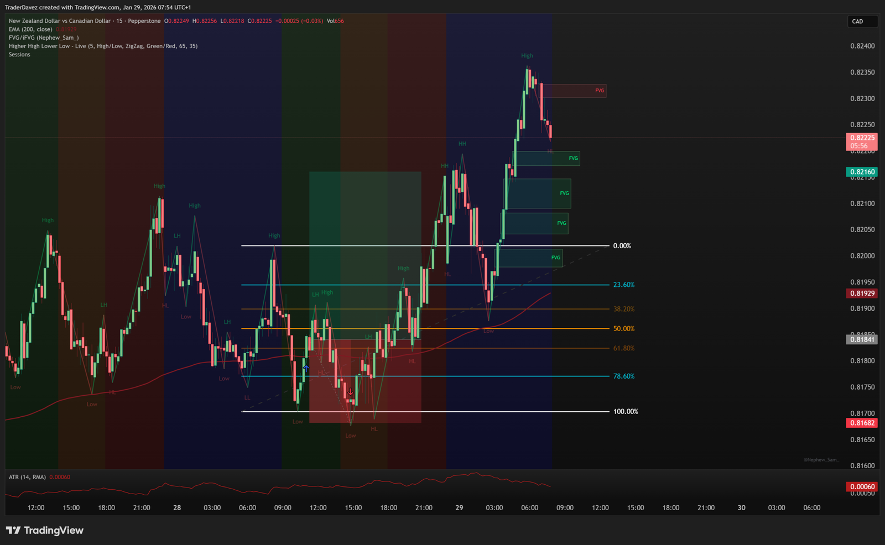Click the blue up arrow marker
Viewport: 885px width, 545px height.
click(306, 368)
